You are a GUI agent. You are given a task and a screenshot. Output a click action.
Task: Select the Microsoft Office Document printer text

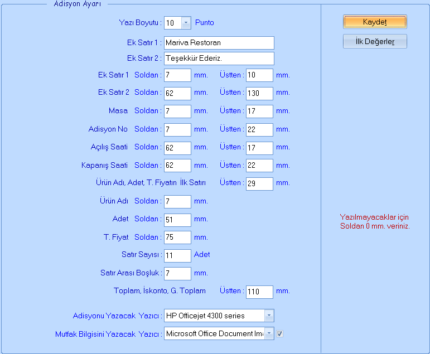[x=215, y=333]
